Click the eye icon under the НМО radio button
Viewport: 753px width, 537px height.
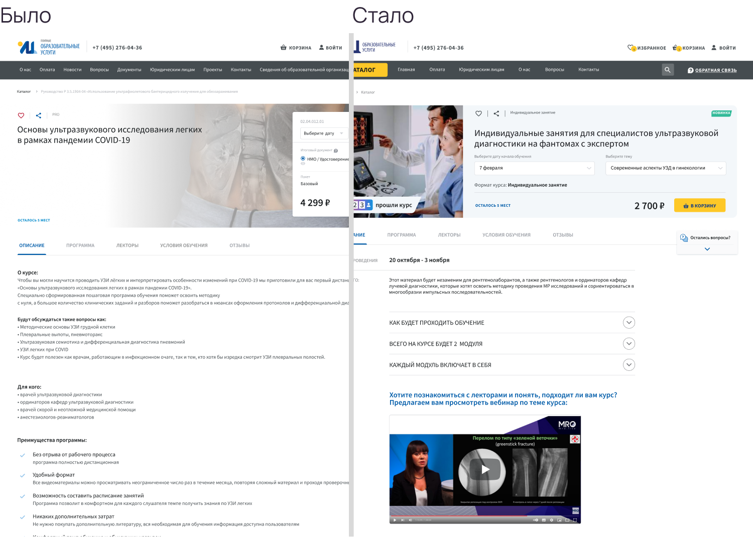[303, 164]
